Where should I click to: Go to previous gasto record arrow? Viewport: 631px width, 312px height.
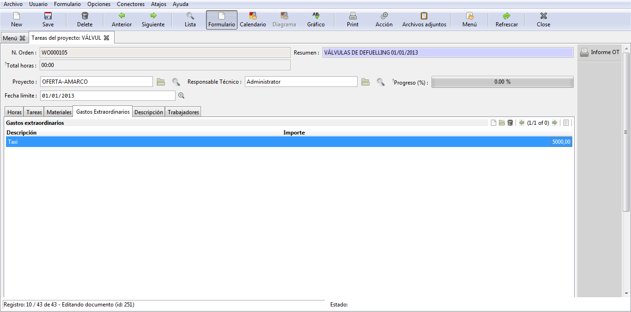click(x=522, y=123)
